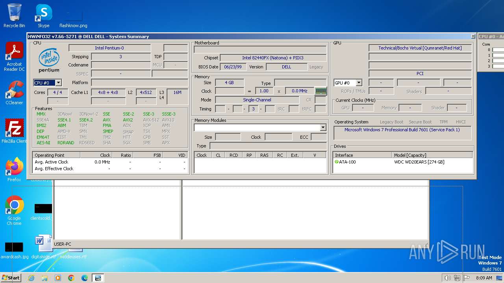The height and width of the screenshot is (283, 504).
Task: Click the Intel Inside Pentium logo
Action: [49, 60]
